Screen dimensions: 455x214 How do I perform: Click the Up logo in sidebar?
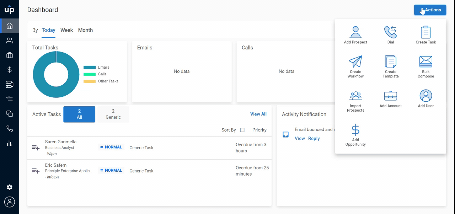click(10, 10)
